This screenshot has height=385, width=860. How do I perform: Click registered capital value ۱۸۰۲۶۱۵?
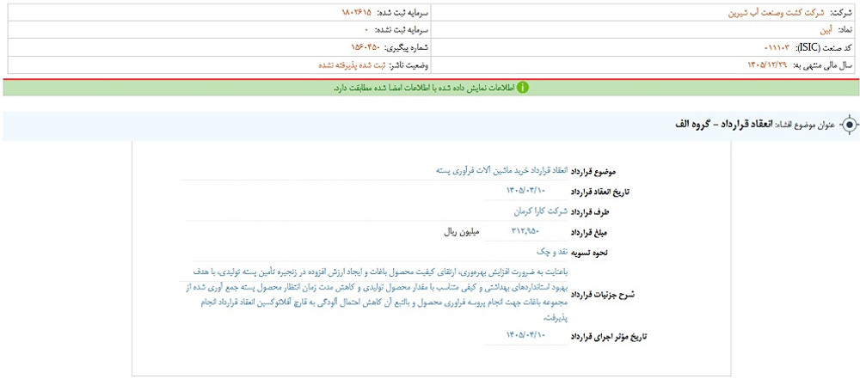click(355, 12)
